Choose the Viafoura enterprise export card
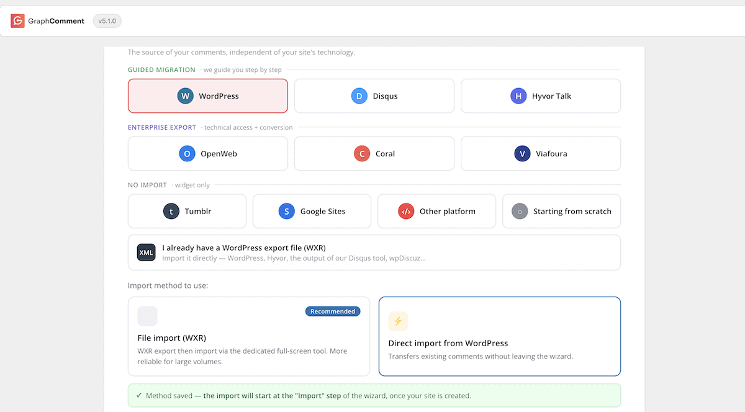 [541, 153]
